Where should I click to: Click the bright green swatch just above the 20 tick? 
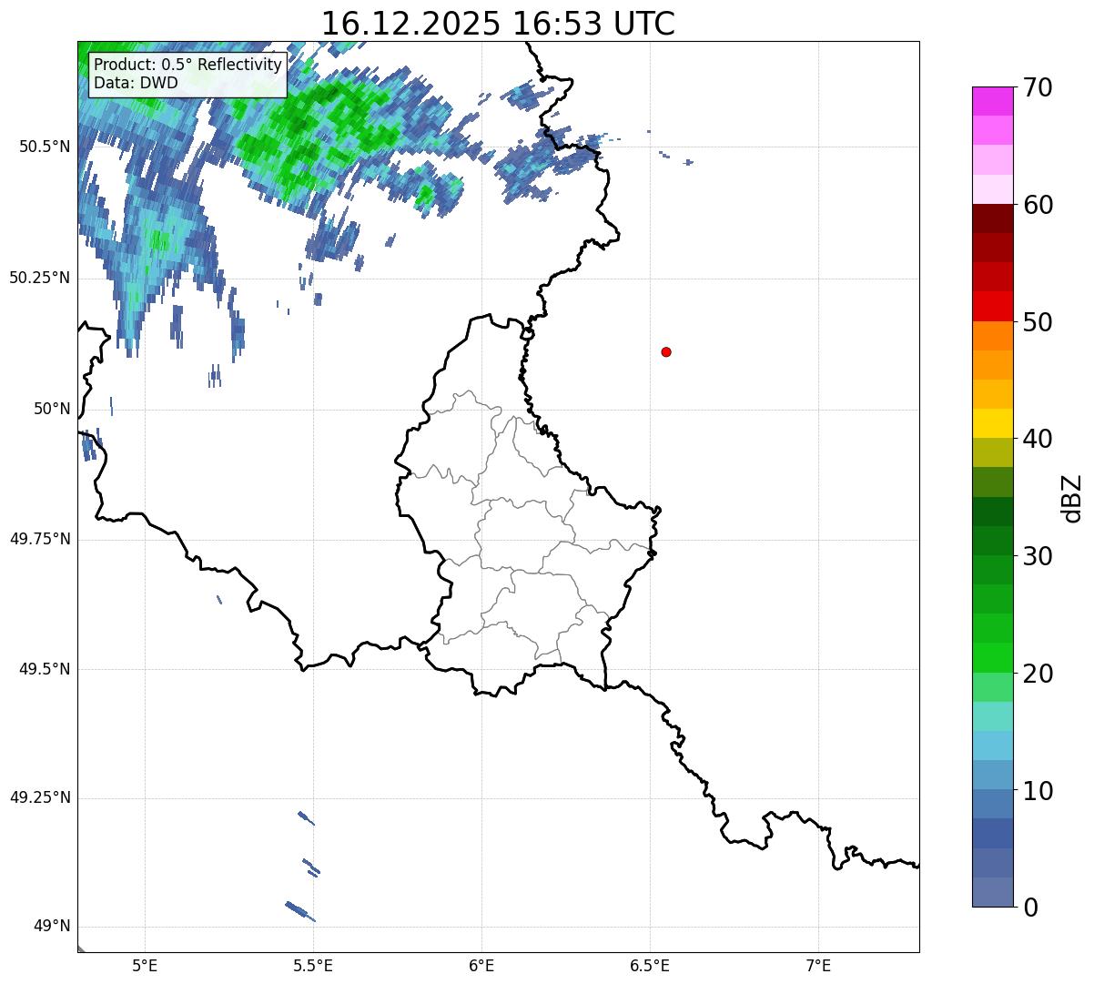pyautogui.click(x=992, y=658)
